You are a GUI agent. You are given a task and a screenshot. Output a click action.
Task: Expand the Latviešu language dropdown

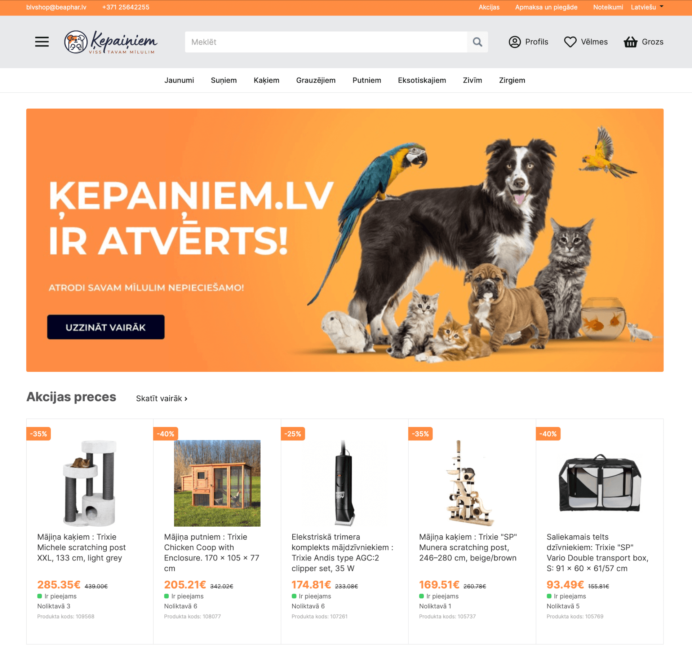[x=647, y=7]
